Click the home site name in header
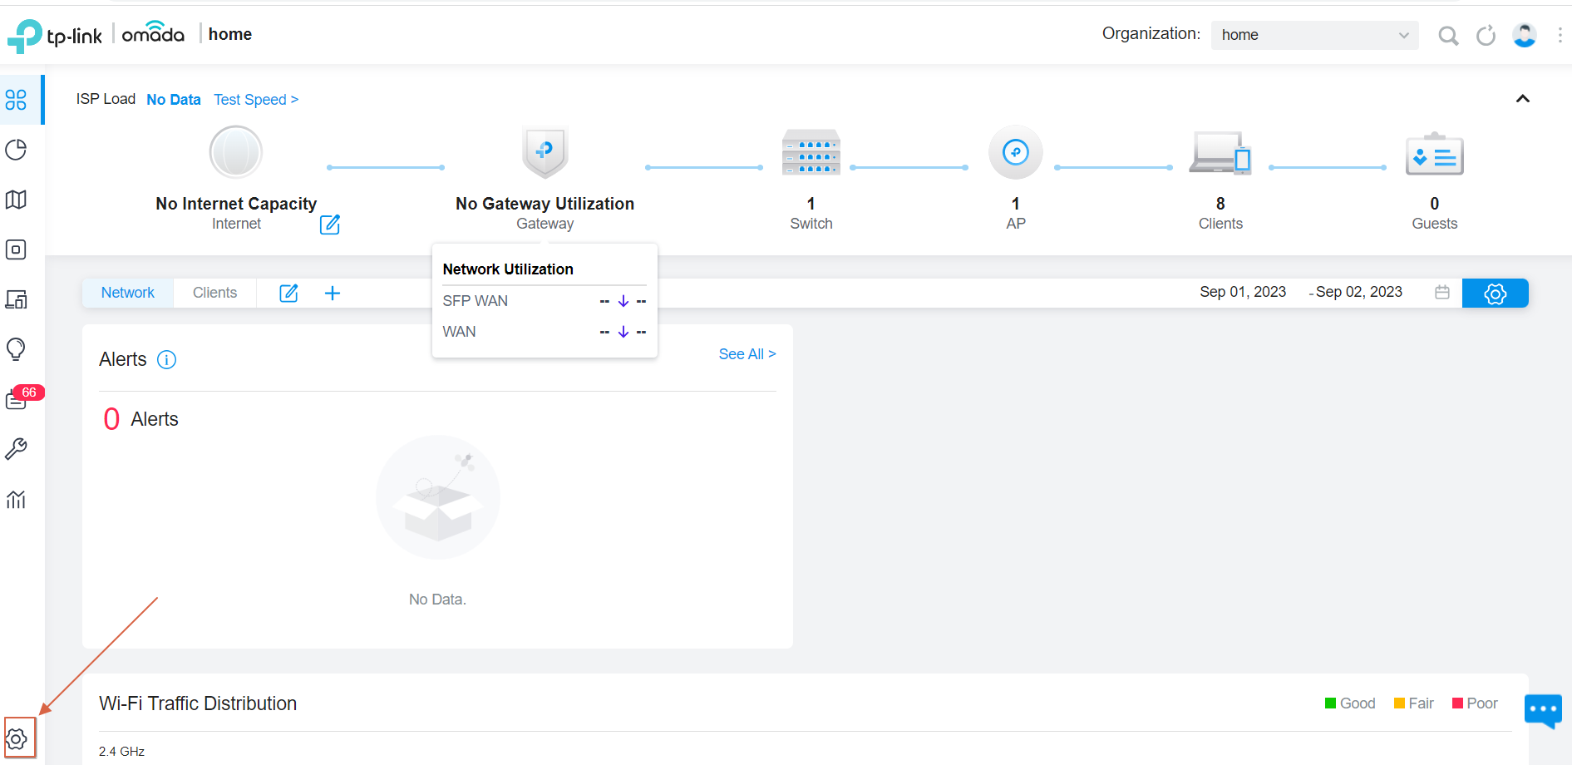This screenshot has height=765, width=1572. [230, 34]
